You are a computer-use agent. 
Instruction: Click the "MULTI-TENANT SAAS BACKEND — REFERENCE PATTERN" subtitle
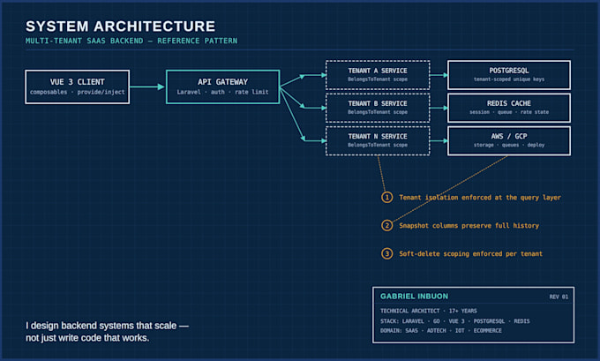[x=131, y=41]
